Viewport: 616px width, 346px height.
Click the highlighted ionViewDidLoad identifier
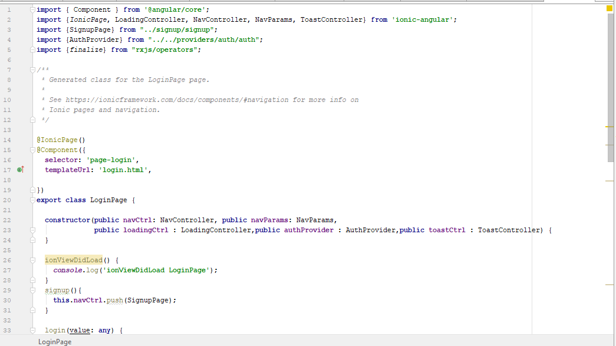coord(73,259)
